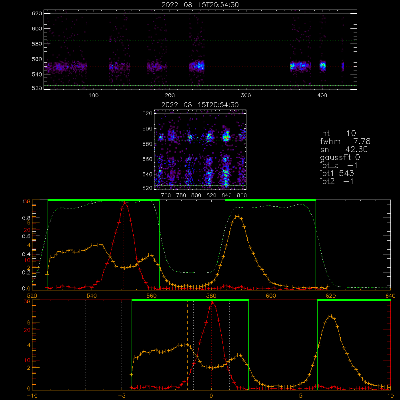Select the 'ipt_c -1' parameter line
400x400 pixels.
pyautogui.click(x=339, y=166)
